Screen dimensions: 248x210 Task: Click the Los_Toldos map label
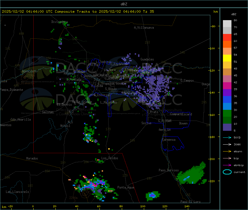click(x=110, y=158)
